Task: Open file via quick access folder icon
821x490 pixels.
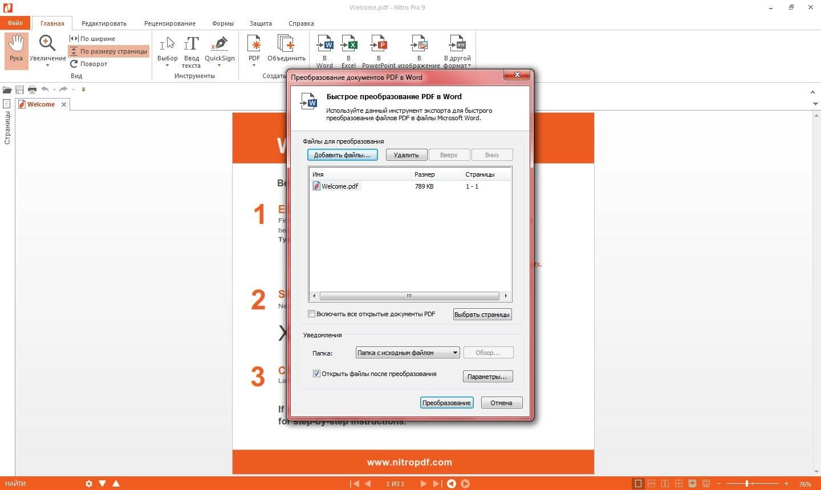Action: click(x=7, y=89)
